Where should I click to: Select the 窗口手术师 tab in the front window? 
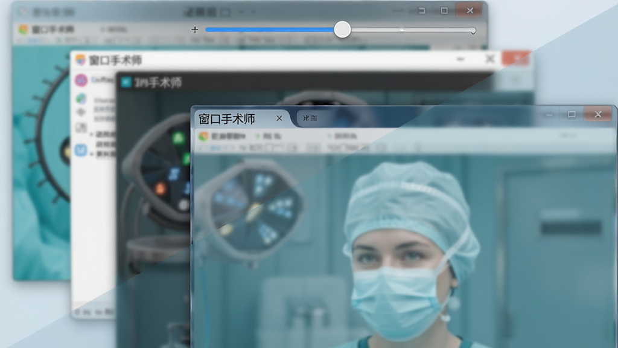point(227,119)
